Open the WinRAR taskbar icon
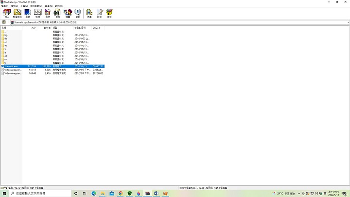The width and height of the screenshot is (350, 197). [x=147, y=193]
